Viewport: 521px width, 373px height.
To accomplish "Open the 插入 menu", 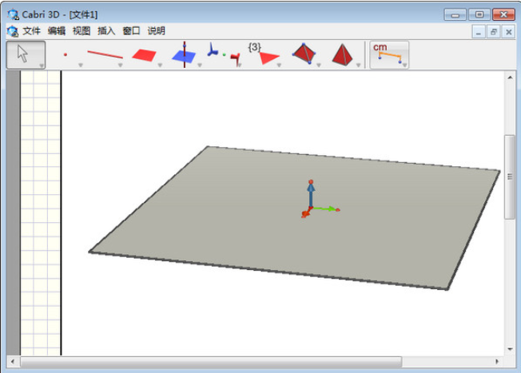I will (x=106, y=31).
